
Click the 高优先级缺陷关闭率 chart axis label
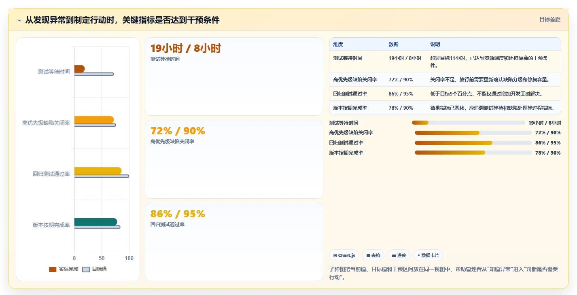(x=46, y=123)
